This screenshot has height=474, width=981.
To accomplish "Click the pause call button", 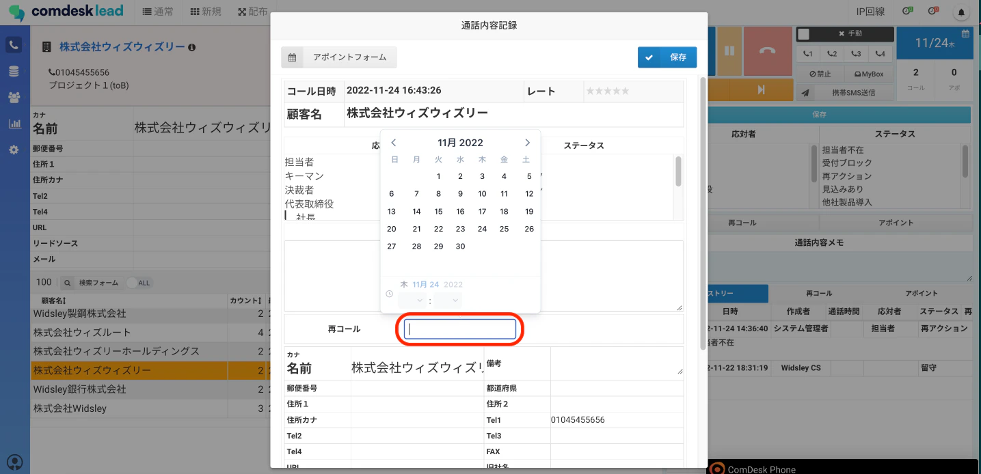I will 729,51.
